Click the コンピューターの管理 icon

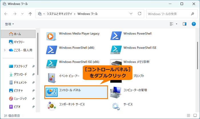pyautogui.click(x=115, y=92)
